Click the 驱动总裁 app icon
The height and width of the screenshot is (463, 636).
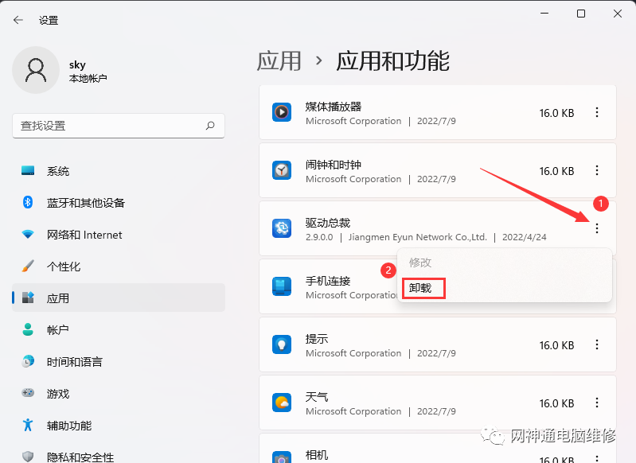pyautogui.click(x=282, y=228)
